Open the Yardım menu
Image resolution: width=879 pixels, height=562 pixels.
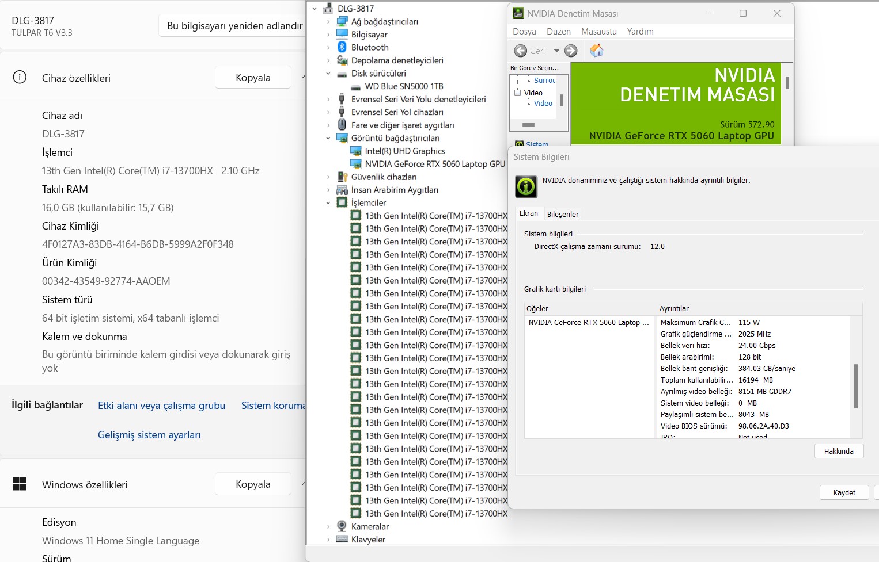pos(640,32)
